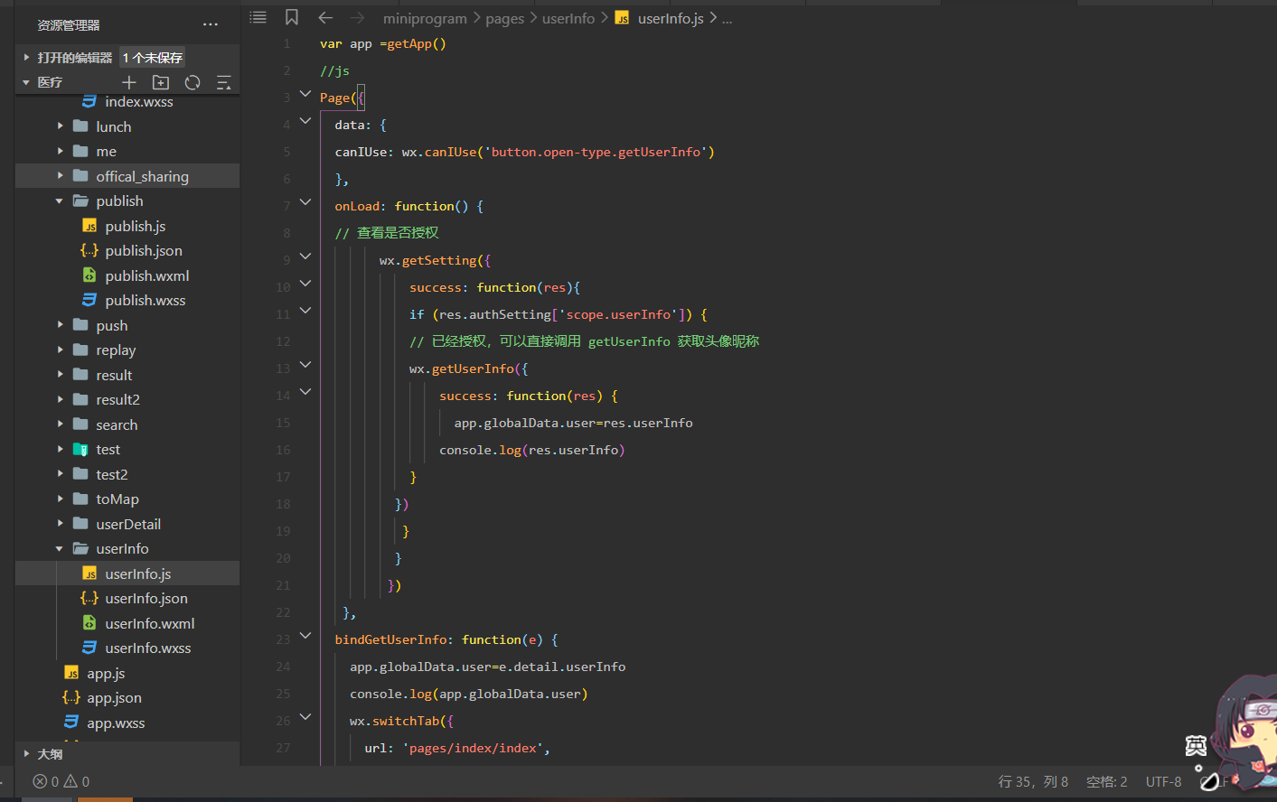Open the errors and warnings status indicator
Viewport: 1277px width, 802px height.
click(61, 782)
